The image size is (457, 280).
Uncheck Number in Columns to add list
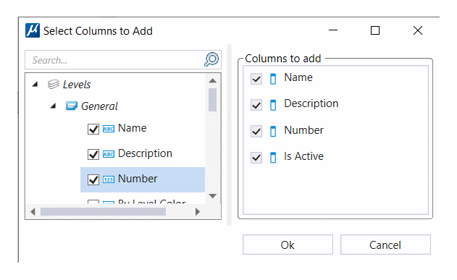[256, 131]
